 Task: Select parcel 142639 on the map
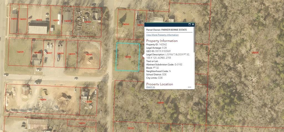(72, 54)
